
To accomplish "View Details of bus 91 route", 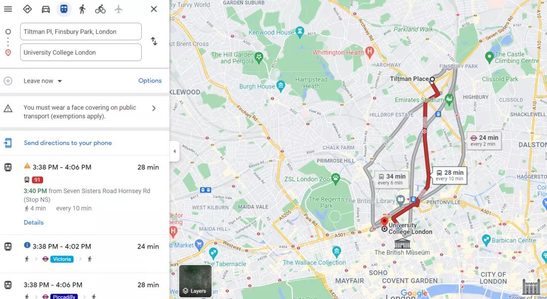I will click(x=33, y=222).
